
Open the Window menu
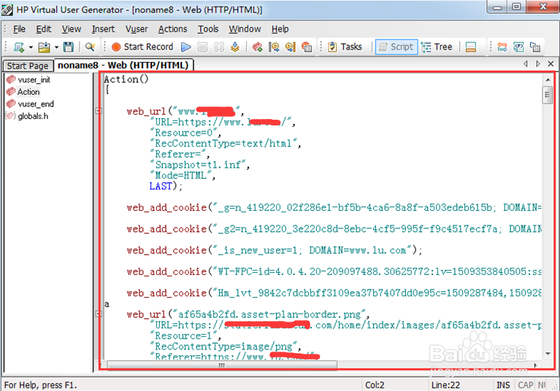245,29
